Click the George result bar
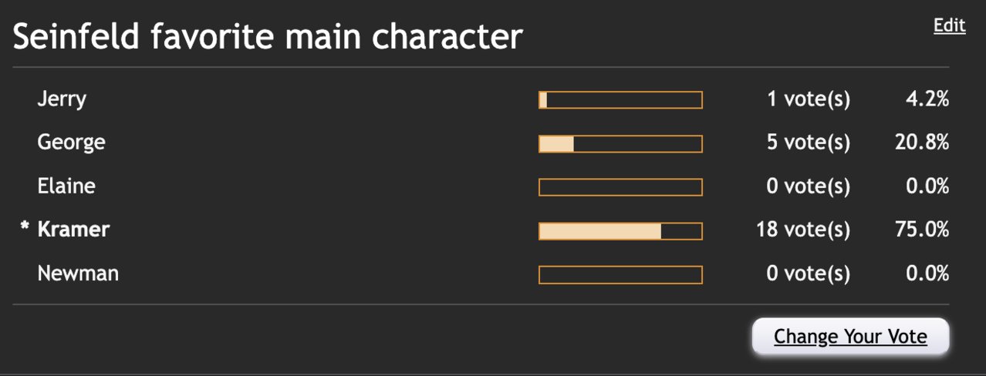 pos(620,144)
